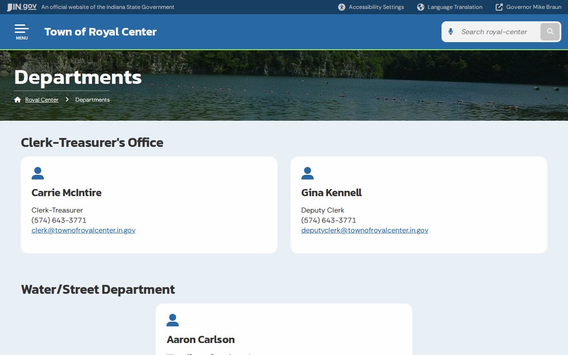Focus the Search royal-center field

coord(499,32)
